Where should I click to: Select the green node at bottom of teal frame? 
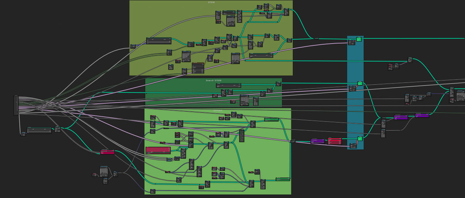[x=360, y=139]
